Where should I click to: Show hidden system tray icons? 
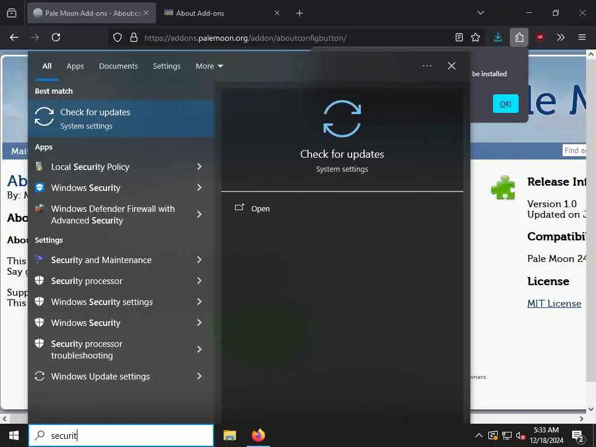[479, 435]
